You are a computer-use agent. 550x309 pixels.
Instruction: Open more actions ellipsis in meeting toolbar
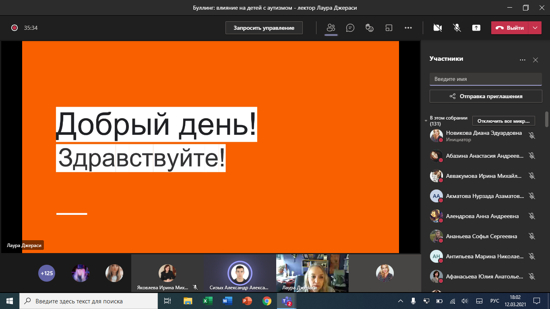coord(408,28)
